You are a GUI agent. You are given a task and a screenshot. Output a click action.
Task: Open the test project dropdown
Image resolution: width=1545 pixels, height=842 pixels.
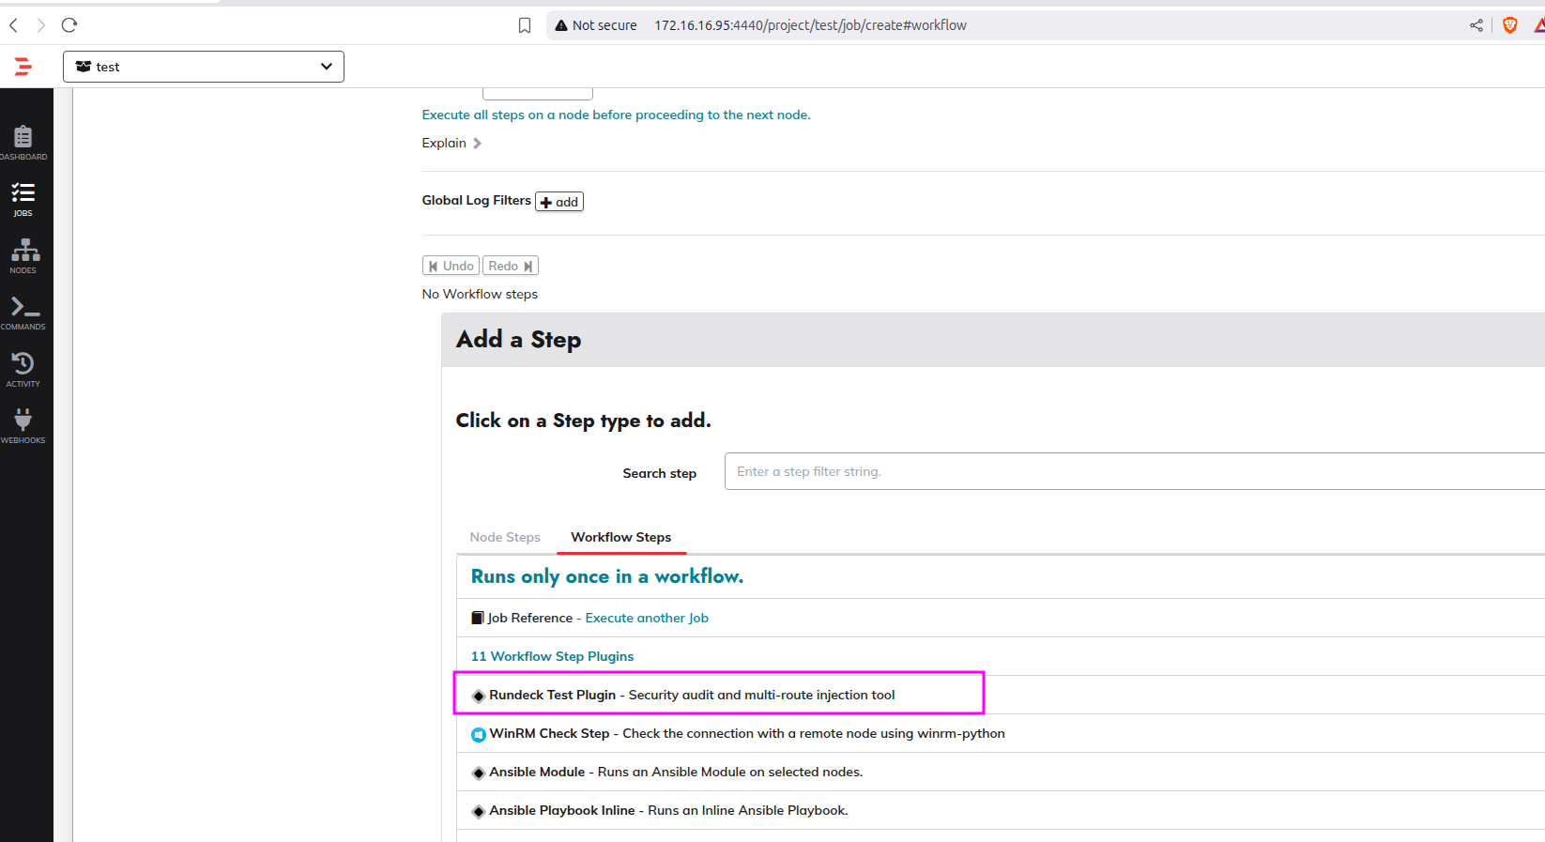tap(204, 67)
